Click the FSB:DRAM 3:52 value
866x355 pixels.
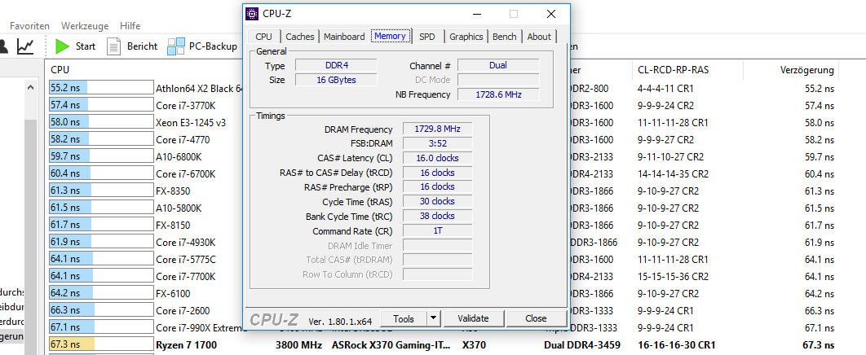click(x=437, y=143)
